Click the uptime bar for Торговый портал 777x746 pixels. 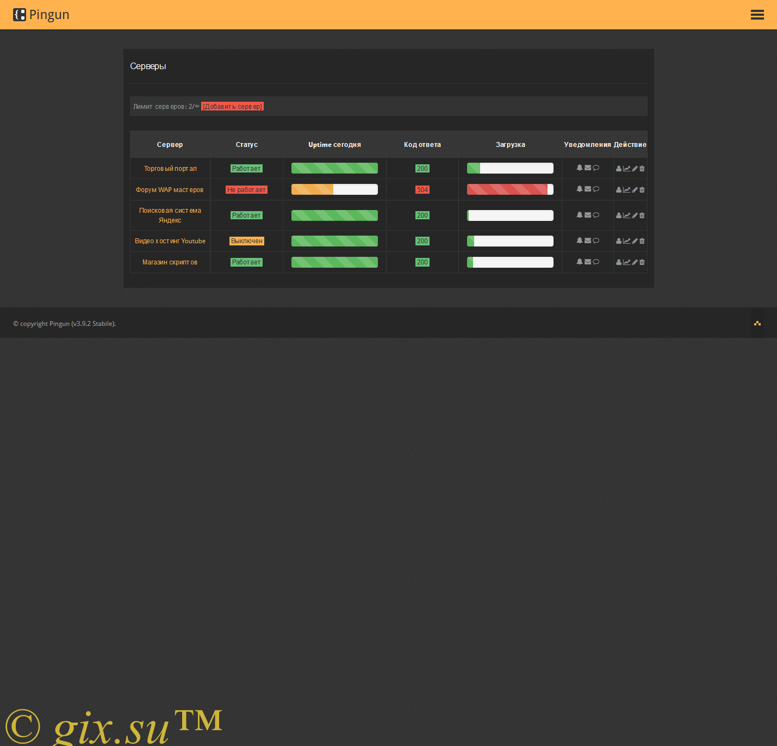(334, 168)
